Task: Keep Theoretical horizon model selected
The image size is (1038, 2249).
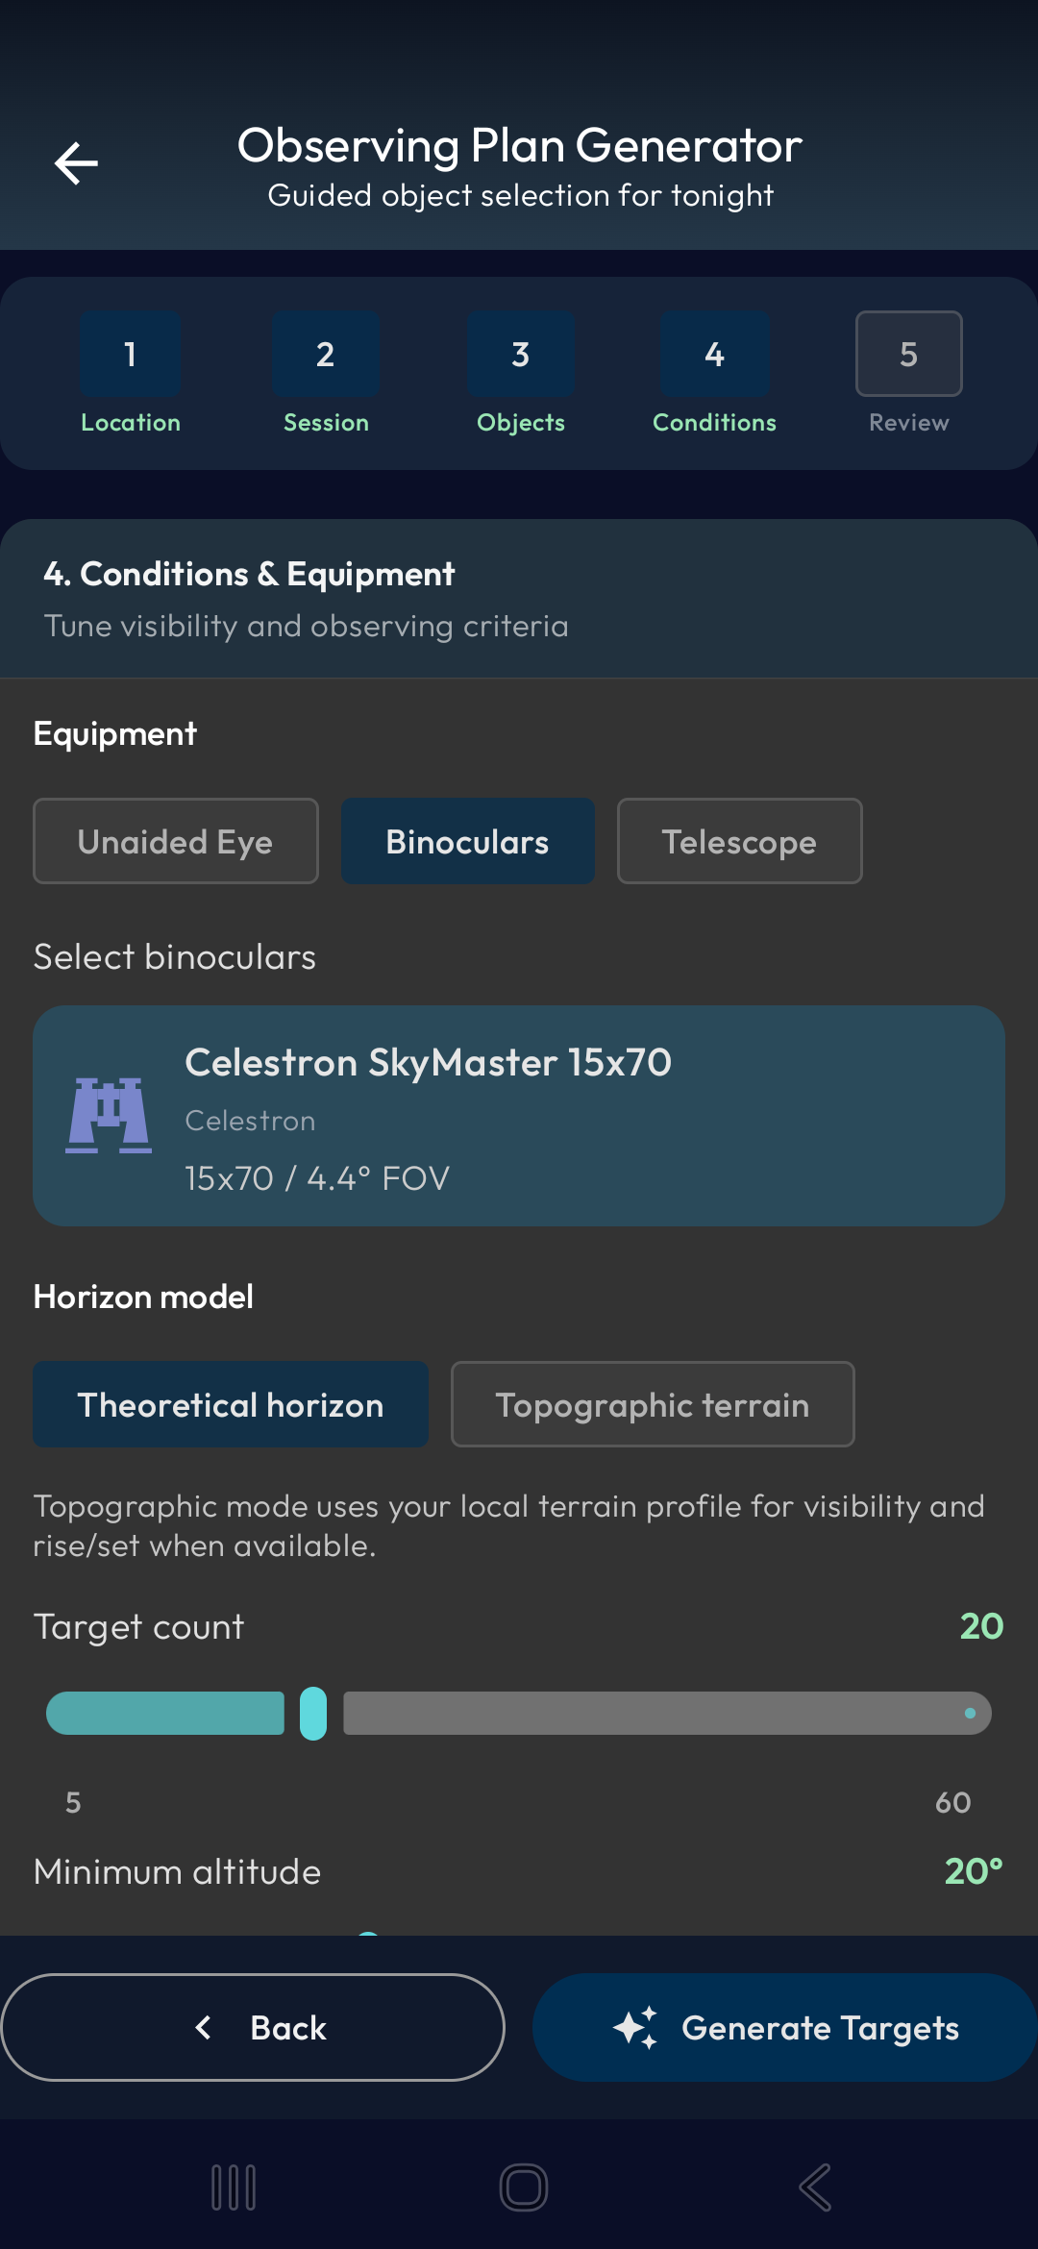Action: point(231,1404)
